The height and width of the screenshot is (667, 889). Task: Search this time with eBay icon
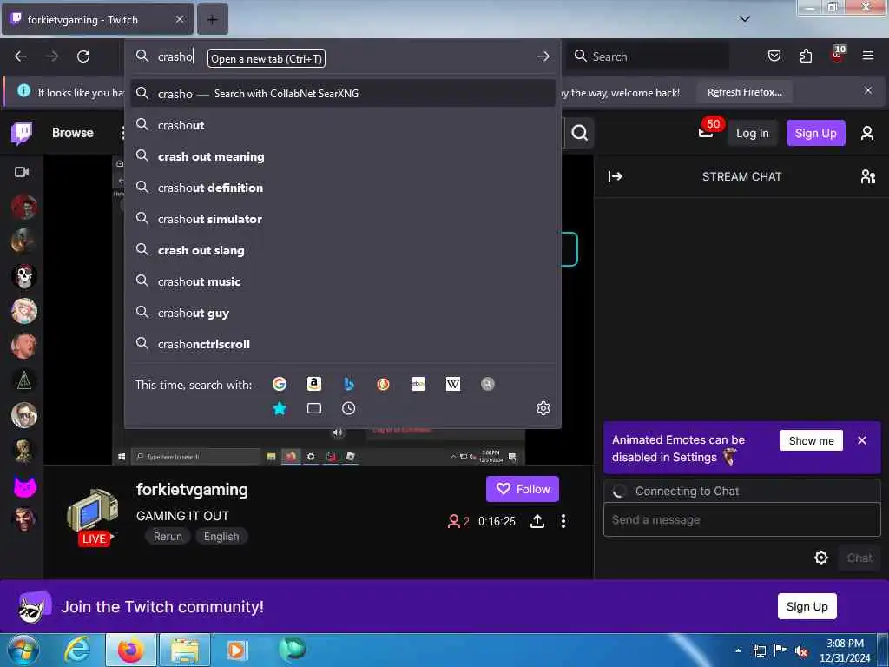point(418,384)
